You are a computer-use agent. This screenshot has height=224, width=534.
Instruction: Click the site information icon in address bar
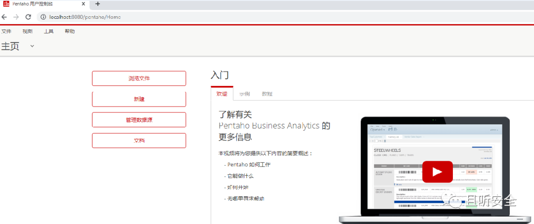(43, 17)
